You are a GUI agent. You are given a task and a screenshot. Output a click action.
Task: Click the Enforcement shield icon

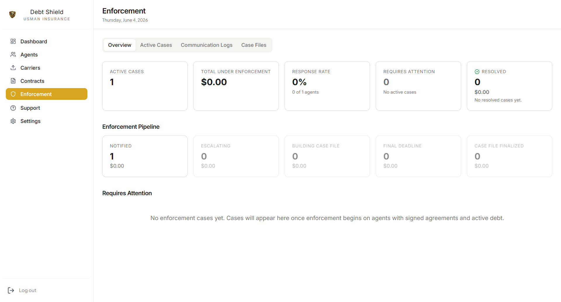13,94
